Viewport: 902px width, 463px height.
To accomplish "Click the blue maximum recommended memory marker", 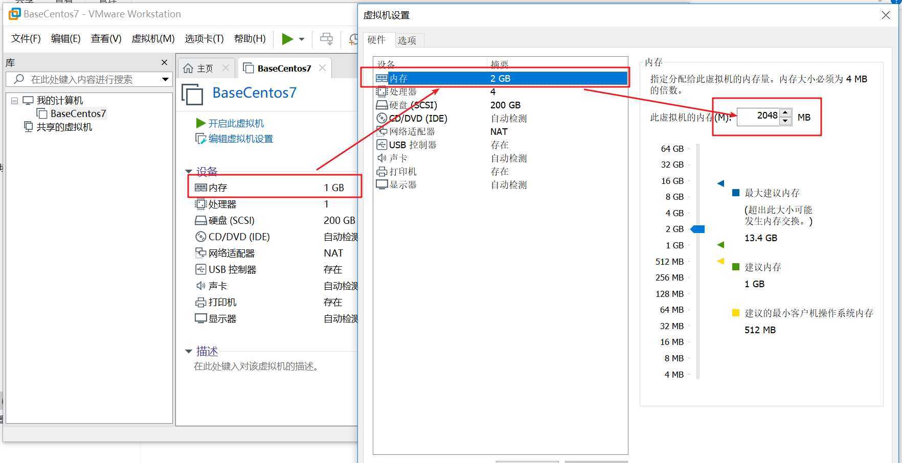I will coord(721,183).
